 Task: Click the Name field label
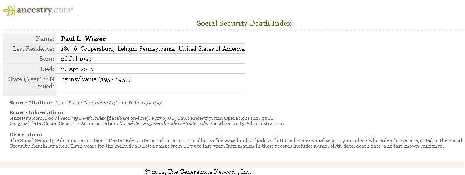click(45, 39)
